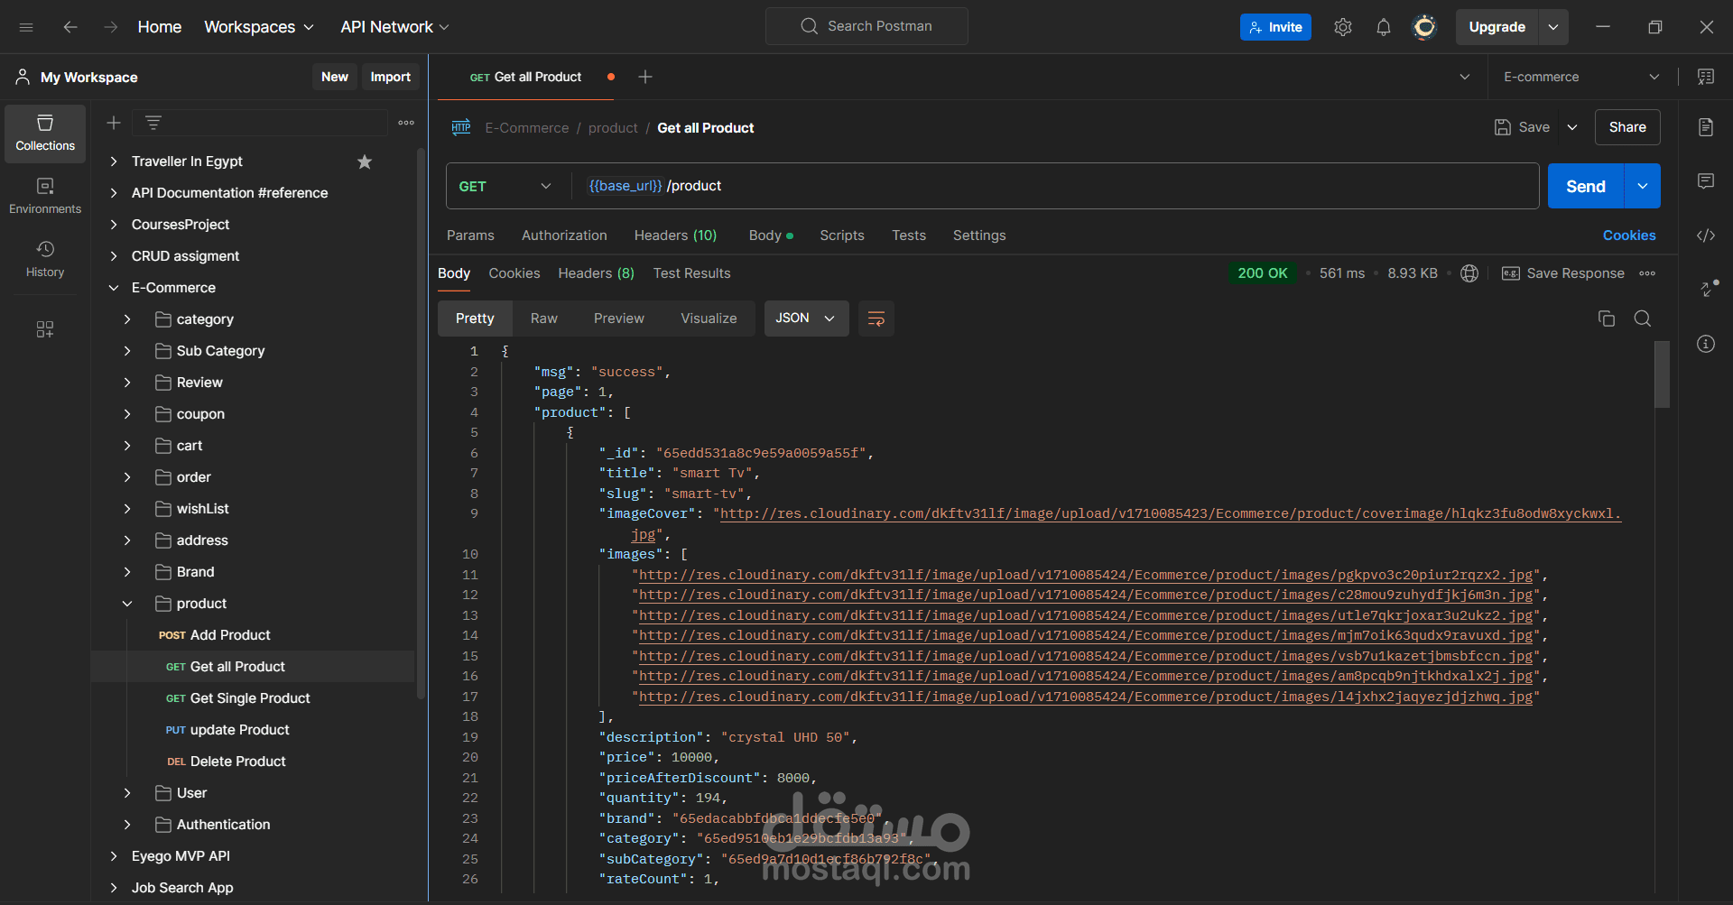
Task: Click Save Response
Action: [1563, 273]
